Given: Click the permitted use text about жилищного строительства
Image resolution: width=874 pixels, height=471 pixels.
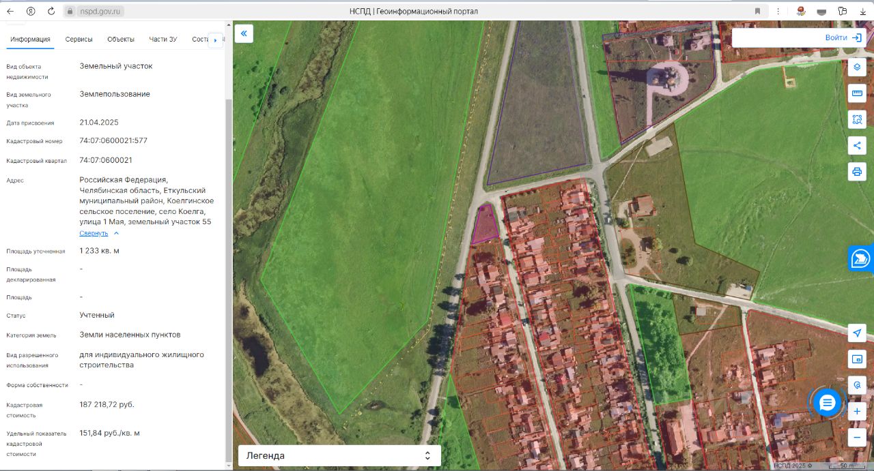Looking at the screenshot, I should coord(142,360).
